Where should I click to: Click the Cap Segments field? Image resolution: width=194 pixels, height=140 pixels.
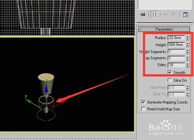(x=177, y=58)
